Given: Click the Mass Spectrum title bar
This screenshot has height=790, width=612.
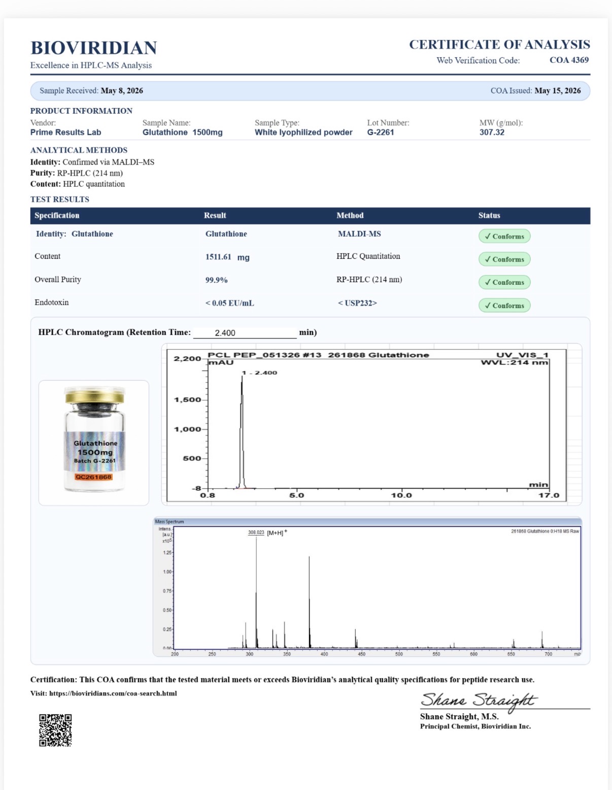Looking at the screenshot, I should click(367, 521).
